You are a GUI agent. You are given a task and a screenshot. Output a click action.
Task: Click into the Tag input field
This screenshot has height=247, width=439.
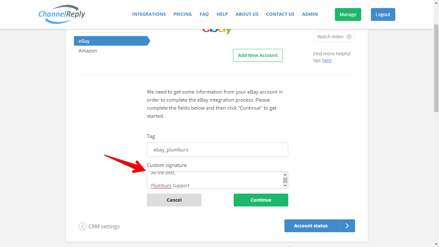(x=218, y=150)
